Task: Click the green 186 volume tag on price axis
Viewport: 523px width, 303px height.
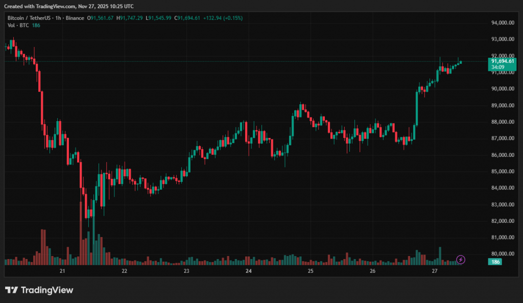Action: [x=494, y=262]
